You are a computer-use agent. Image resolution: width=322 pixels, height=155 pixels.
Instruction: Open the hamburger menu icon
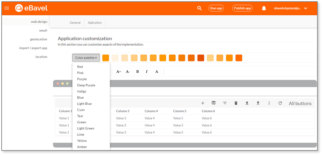[7, 8]
